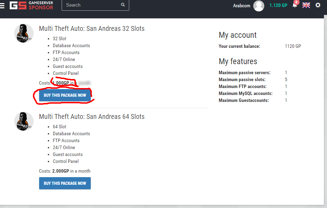Open the hamburger menu icon
The height and width of the screenshot is (208, 327).
[2, 6]
